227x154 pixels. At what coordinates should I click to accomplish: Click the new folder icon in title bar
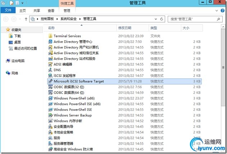click(17, 3)
